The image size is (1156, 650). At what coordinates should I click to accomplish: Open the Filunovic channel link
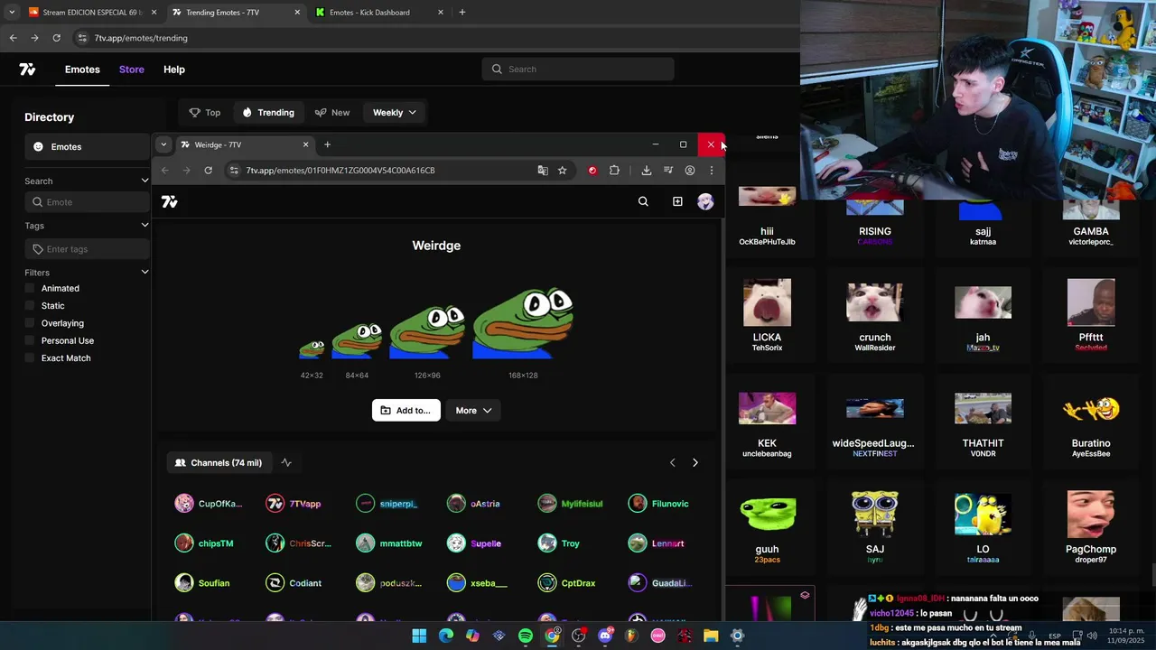[x=659, y=504]
